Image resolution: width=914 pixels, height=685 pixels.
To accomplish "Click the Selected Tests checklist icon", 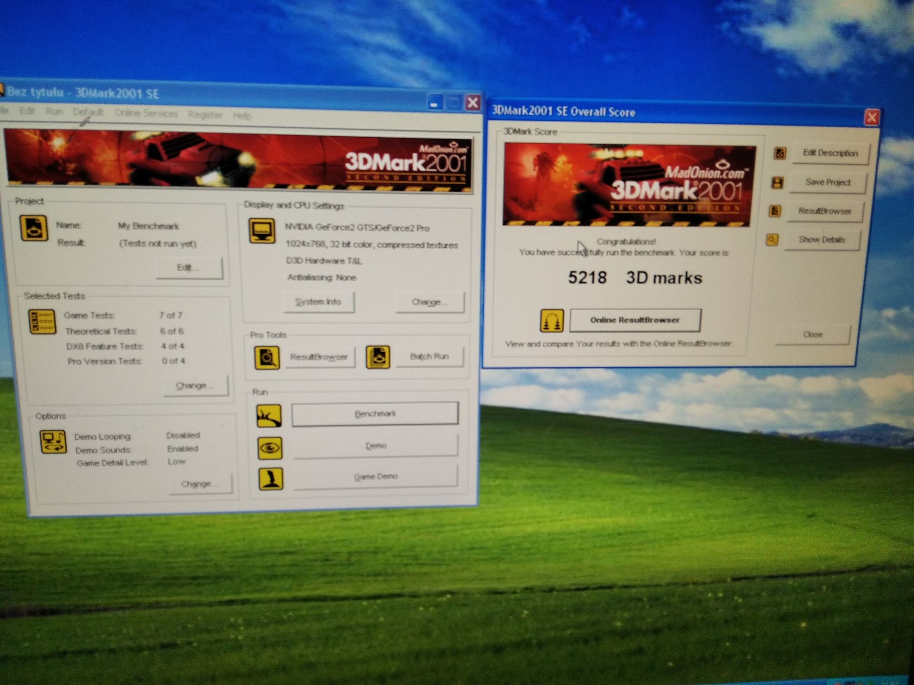I will 42,322.
